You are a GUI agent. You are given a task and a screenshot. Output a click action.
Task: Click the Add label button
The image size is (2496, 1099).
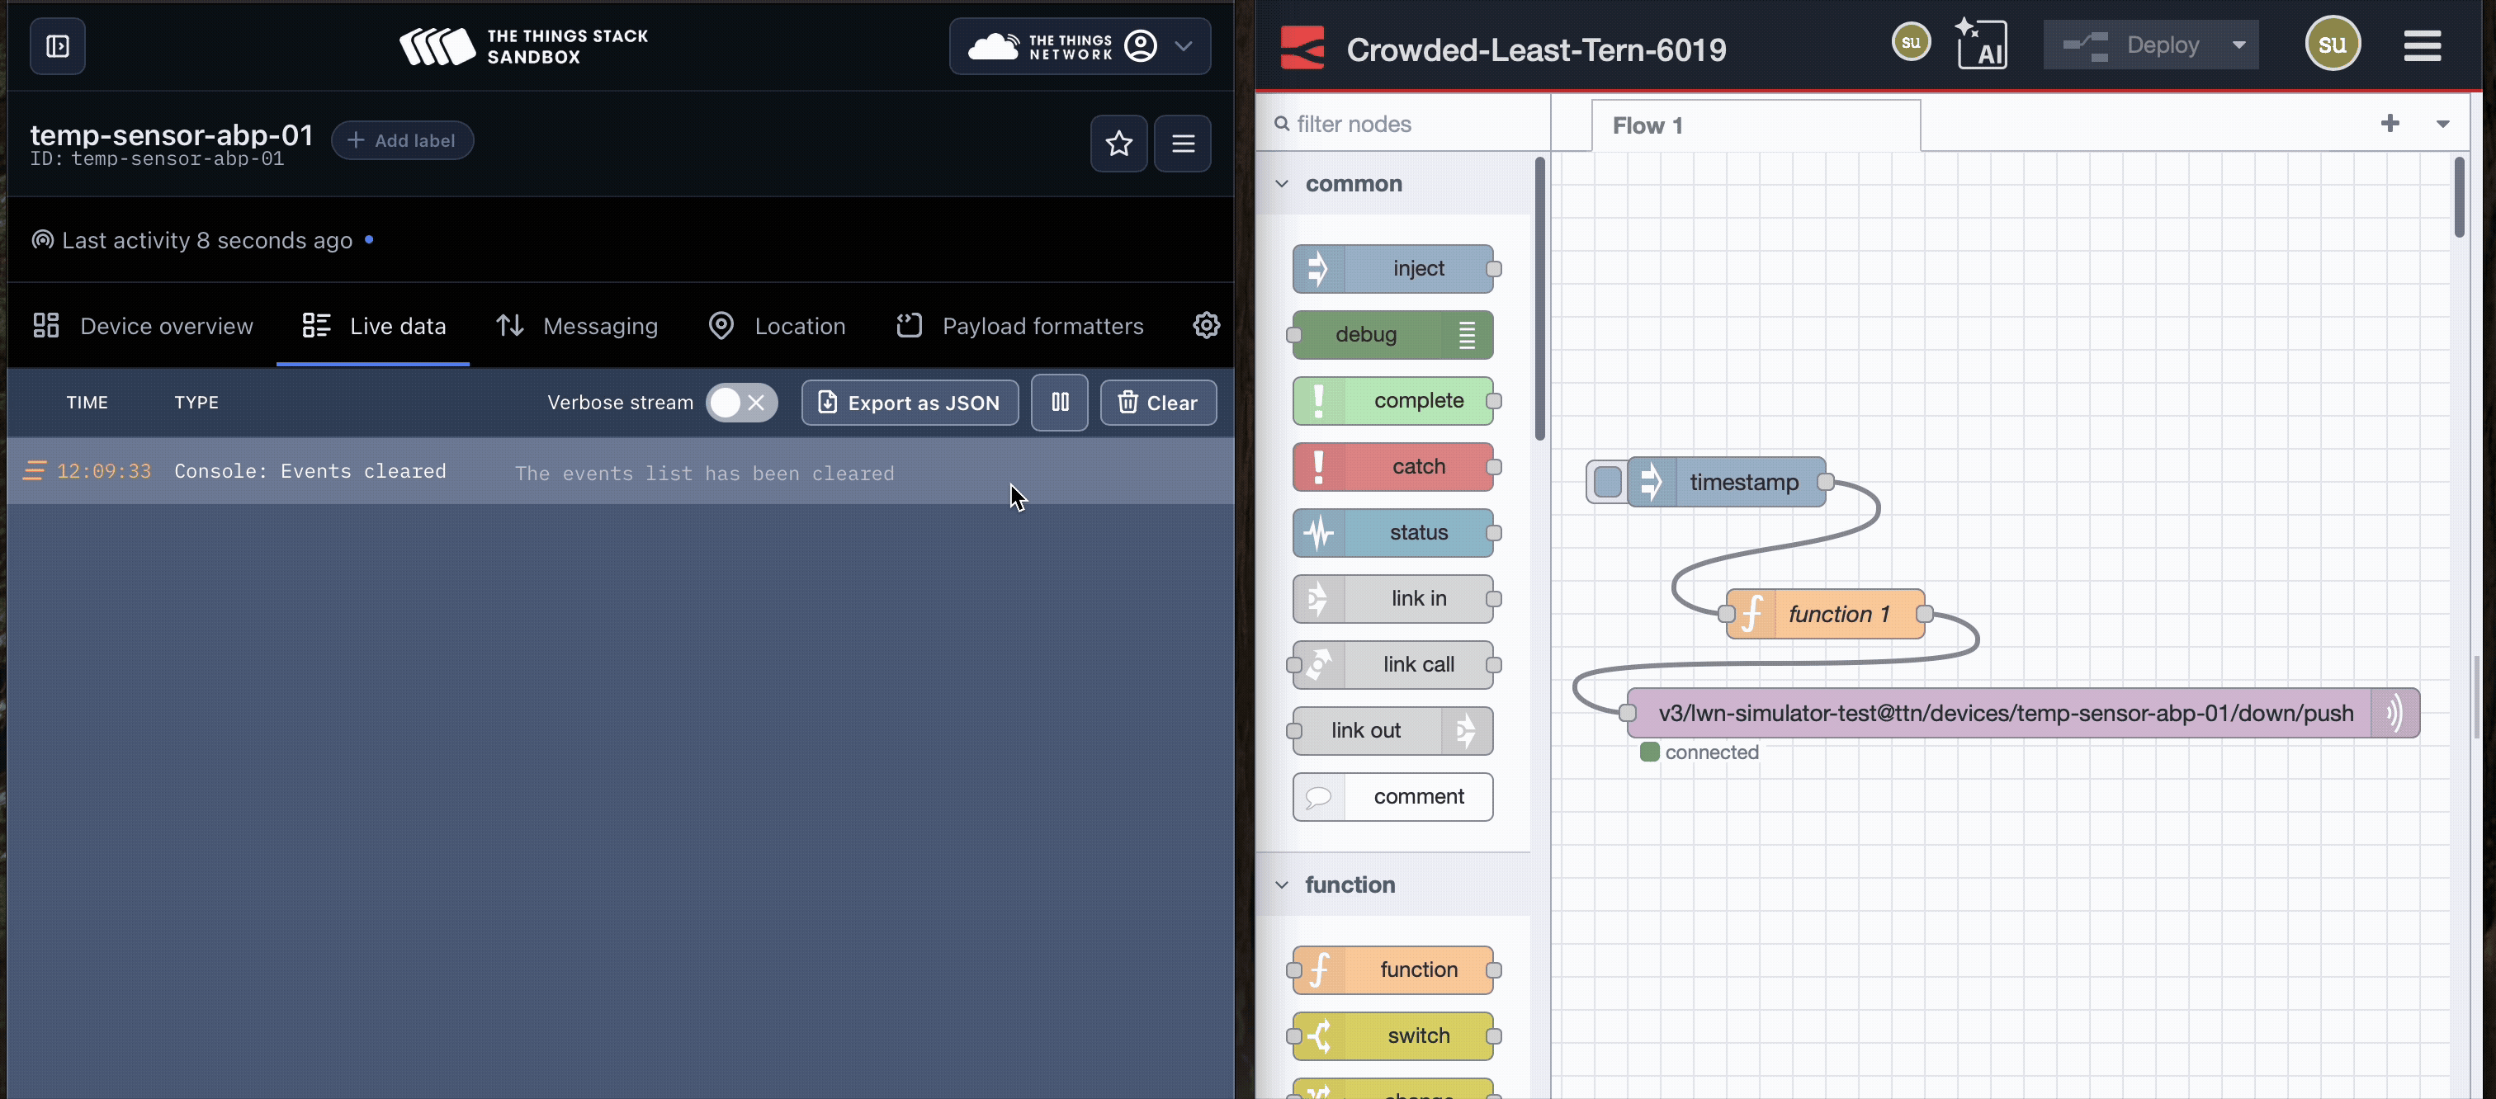coord(402,139)
